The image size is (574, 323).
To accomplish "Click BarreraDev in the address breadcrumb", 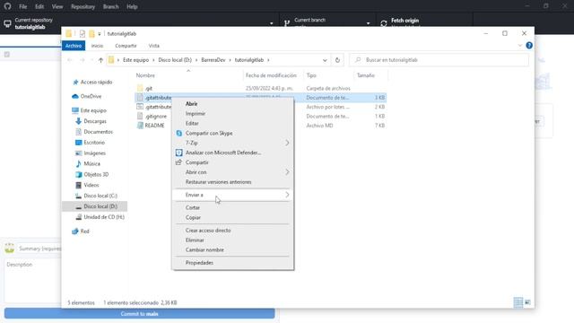I will tap(213, 60).
